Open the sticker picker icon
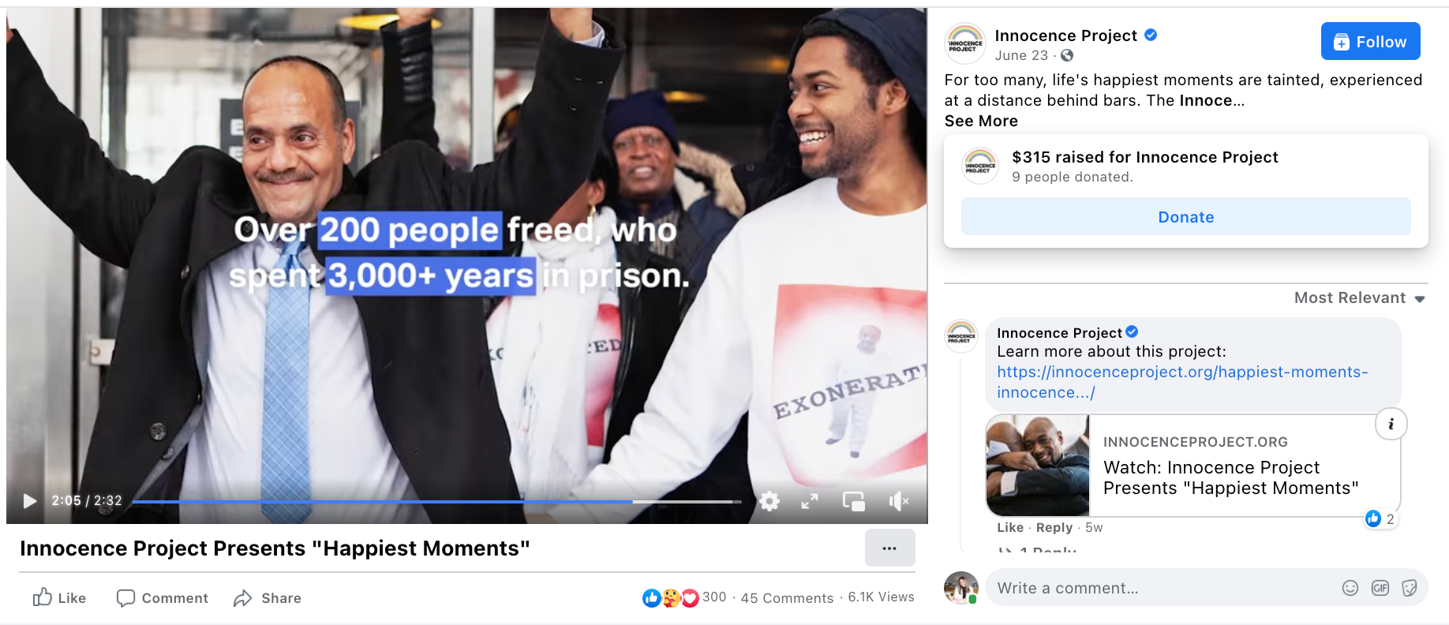This screenshot has height=625, width=1449. [1409, 588]
